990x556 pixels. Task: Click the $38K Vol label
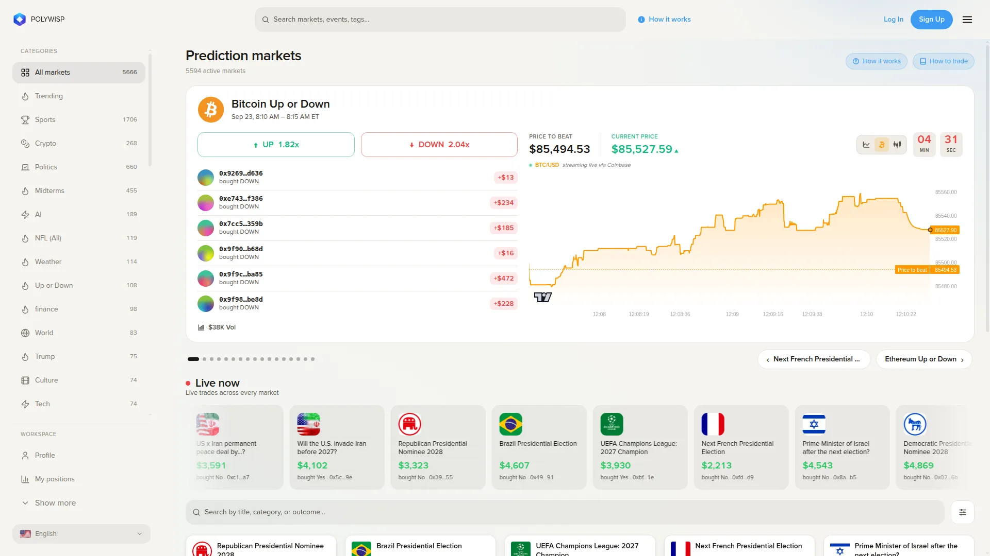(222, 327)
